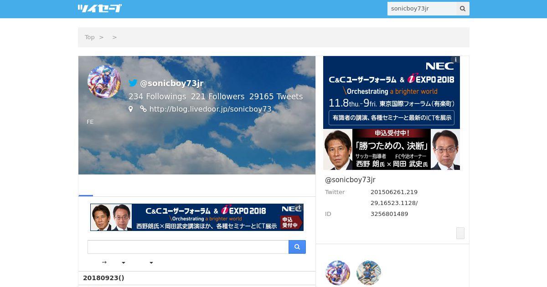This screenshot has width=547, height=287.
Task: Click the location pin icon in profile
Action: 130,109
